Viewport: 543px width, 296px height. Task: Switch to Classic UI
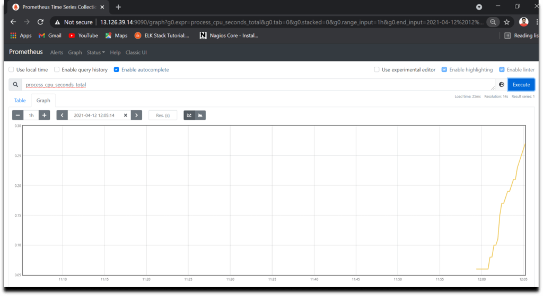click(136, 52)
